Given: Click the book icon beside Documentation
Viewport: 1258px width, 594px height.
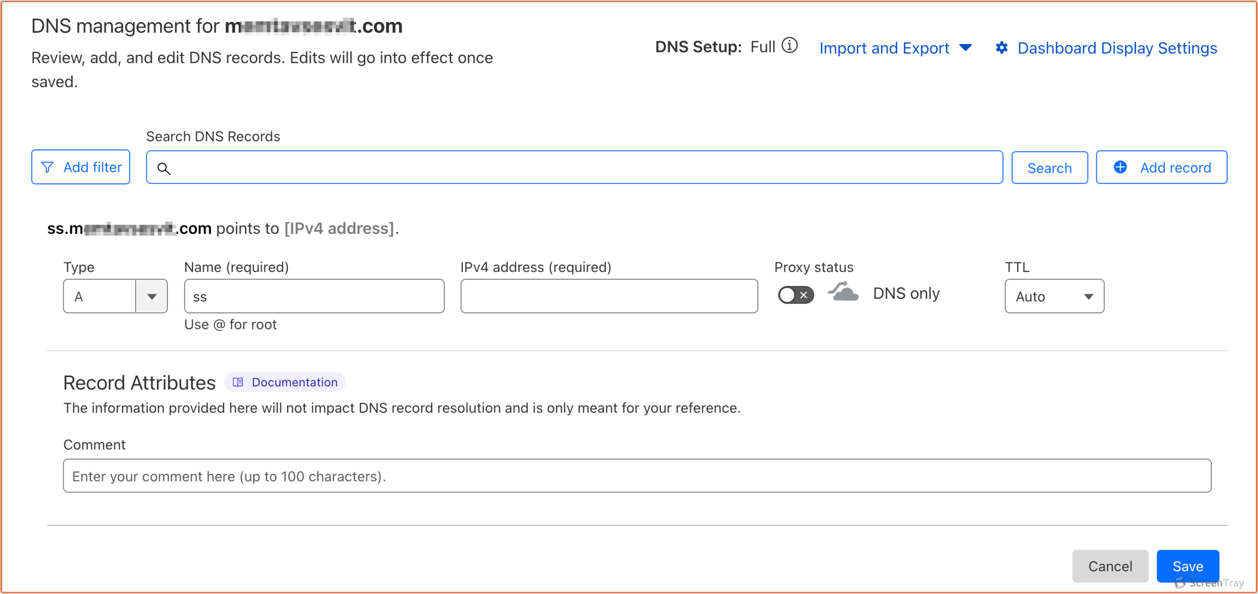Looking at the screenshot, I should point(238,382).
